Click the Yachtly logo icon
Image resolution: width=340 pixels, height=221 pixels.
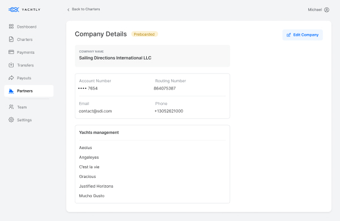(x=14, y=10)
